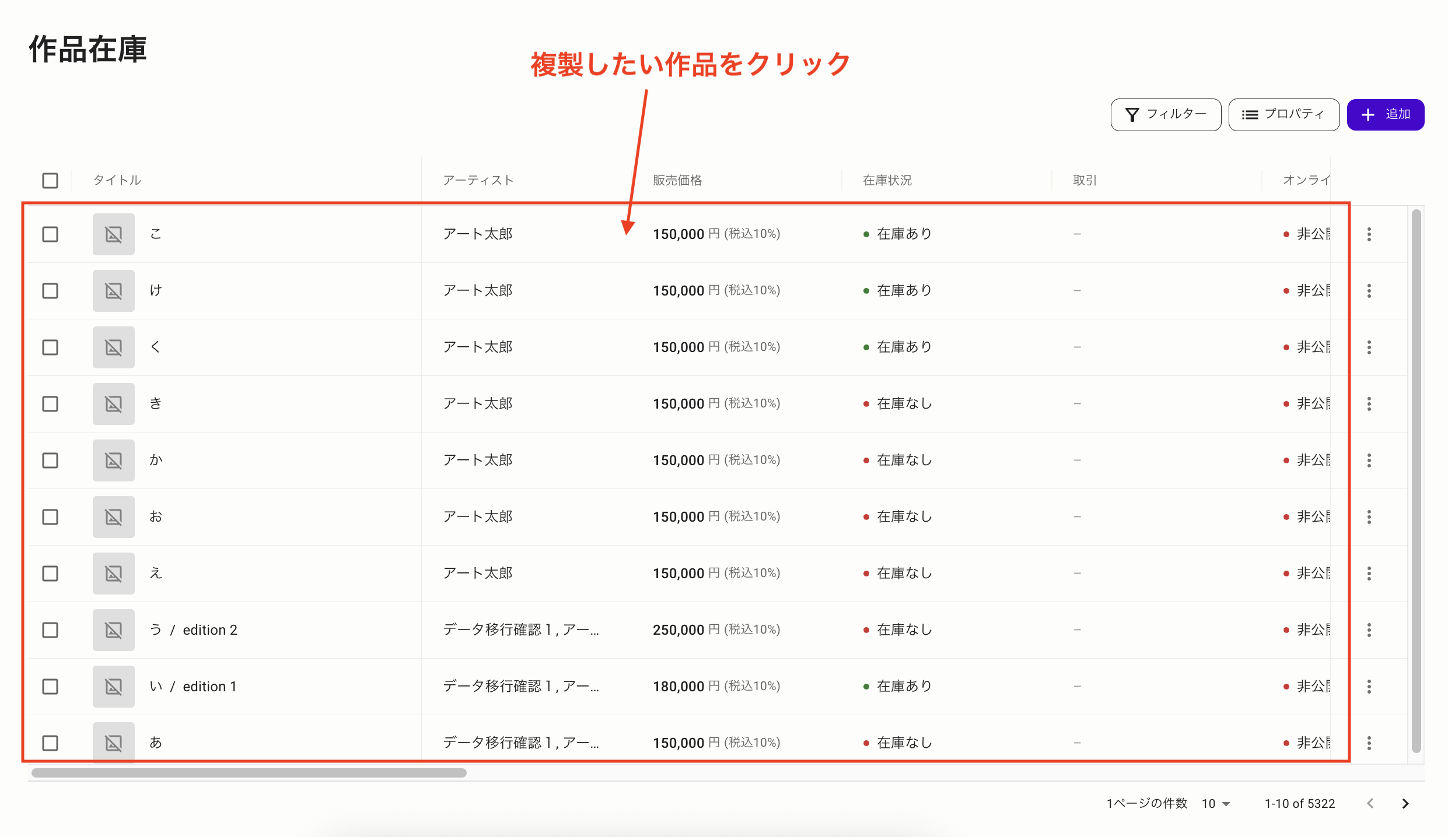Screen dimensions: 1448x837
Task: Go to next page arrow
Action: [x=1405, y=804]
